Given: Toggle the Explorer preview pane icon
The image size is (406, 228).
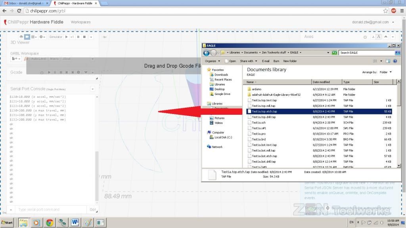Looking at the screenshot, I should click(x=388, y=61).
